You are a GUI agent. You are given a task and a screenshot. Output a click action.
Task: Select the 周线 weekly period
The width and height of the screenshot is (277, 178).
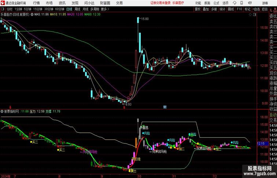[x=77, y=9]
